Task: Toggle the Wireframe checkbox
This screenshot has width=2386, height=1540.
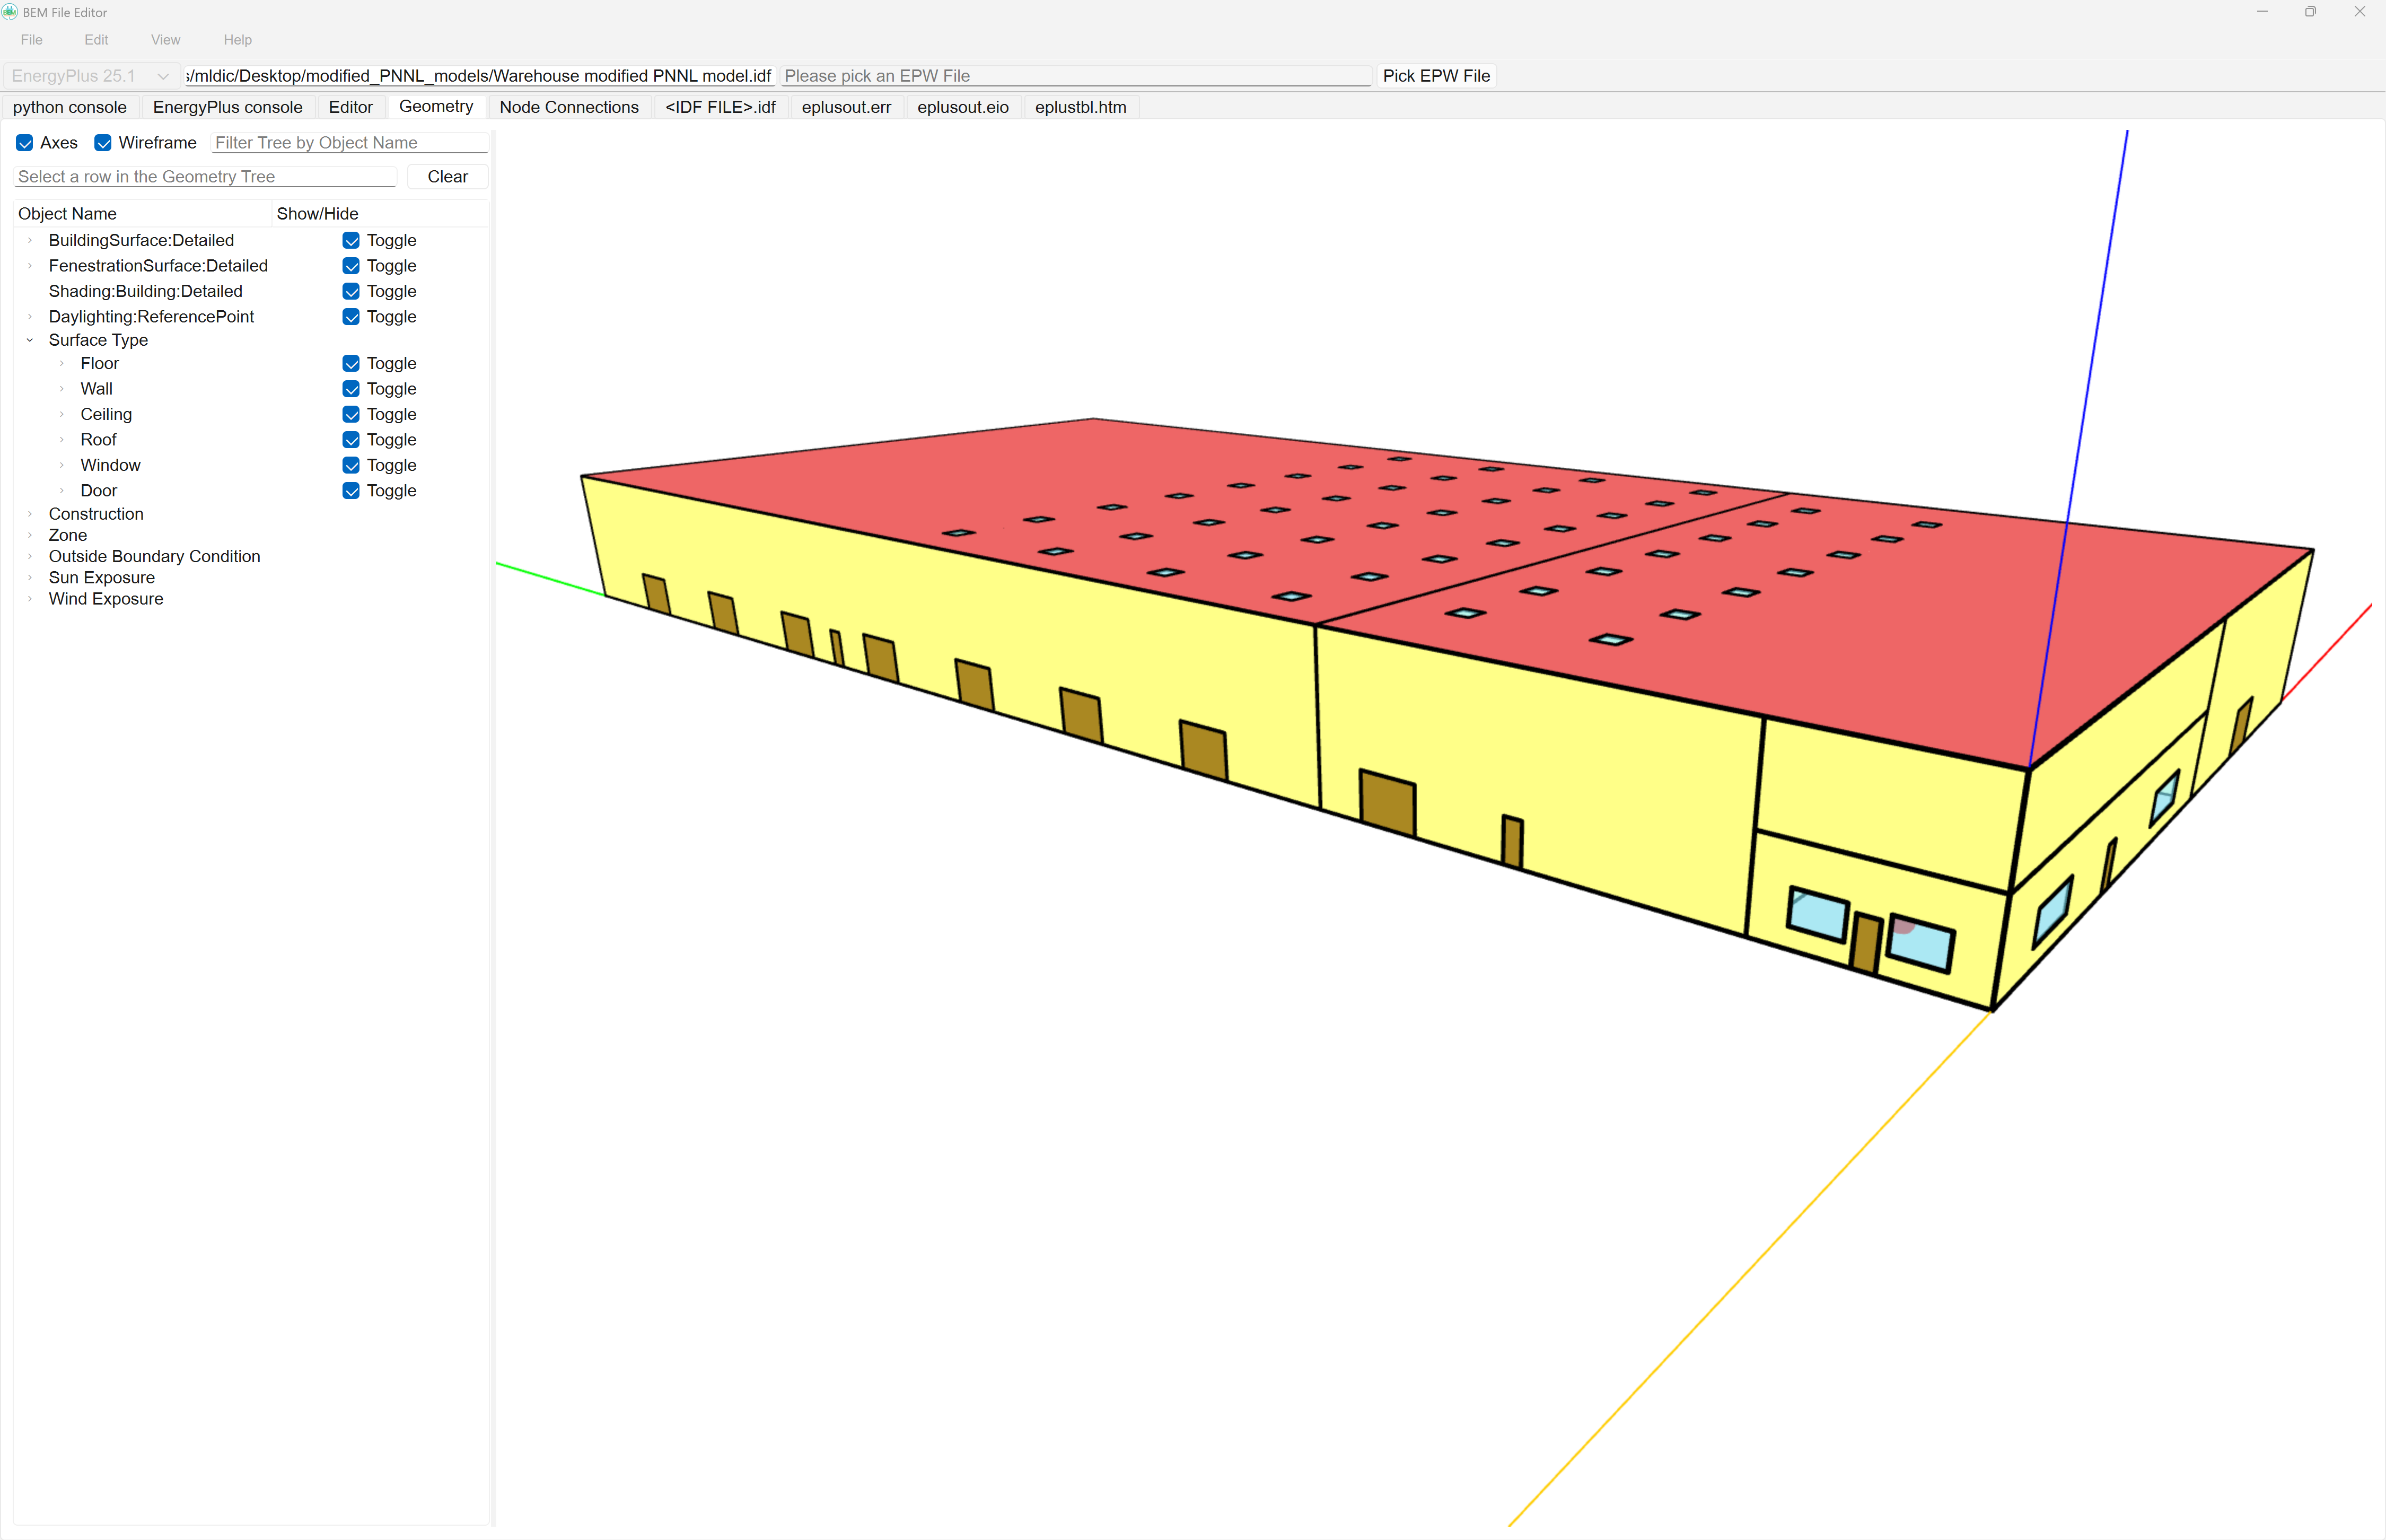Action: tap(103, 143)
